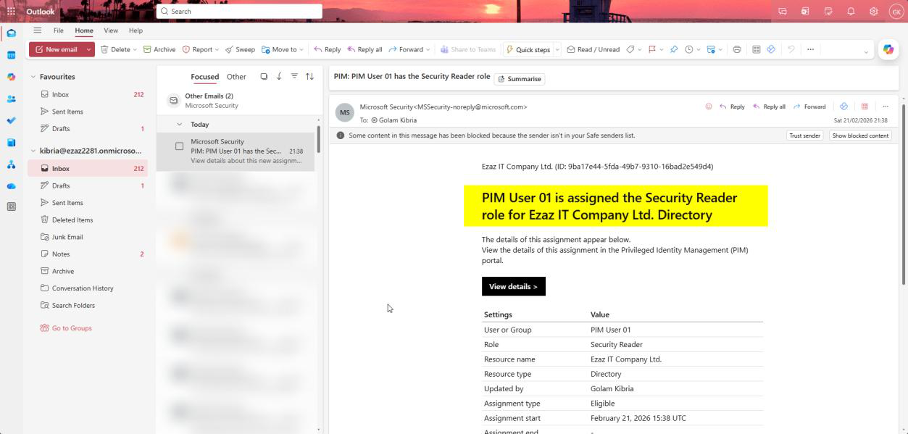The image size is (908, 434).
Task: Open notifications bell in header
Action: coord(851,12)
